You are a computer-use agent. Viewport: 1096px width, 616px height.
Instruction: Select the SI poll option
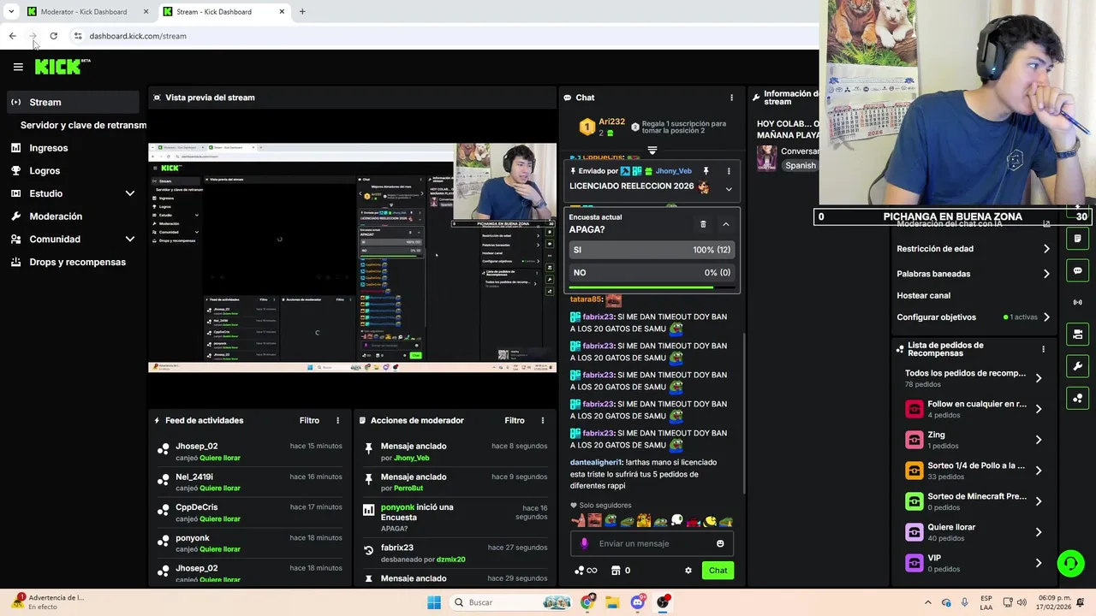pyautogui.click(x=652, y=250)
